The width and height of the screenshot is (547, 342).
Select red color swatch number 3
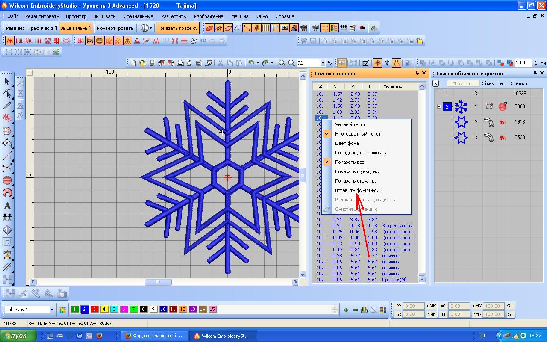[x=94, y=309]
